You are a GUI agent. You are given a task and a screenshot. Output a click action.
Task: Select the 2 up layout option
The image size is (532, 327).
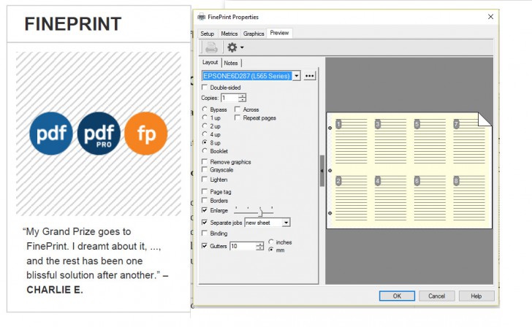pyautogui.click(x=205, y=126)
